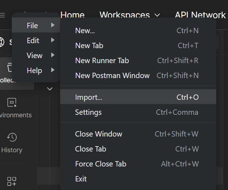Expand the Help submenu arrow

[x=53, y=70]
